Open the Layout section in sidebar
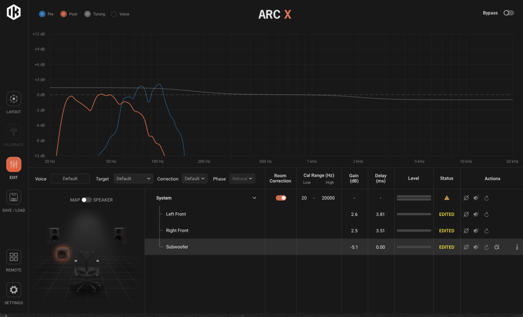Image resolution: width=523 pixels, height=317 pixels. tap(14, 99)
